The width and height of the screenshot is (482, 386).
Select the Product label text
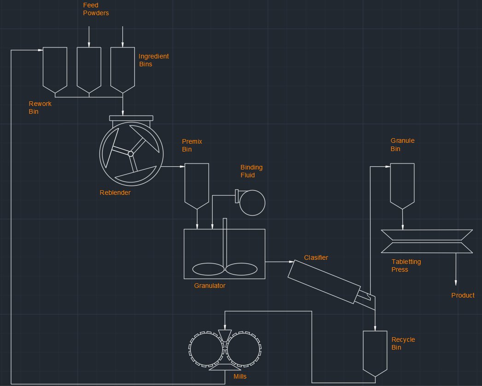[463, 295]
